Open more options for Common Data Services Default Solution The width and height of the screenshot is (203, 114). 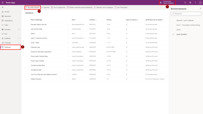[68, 74]
